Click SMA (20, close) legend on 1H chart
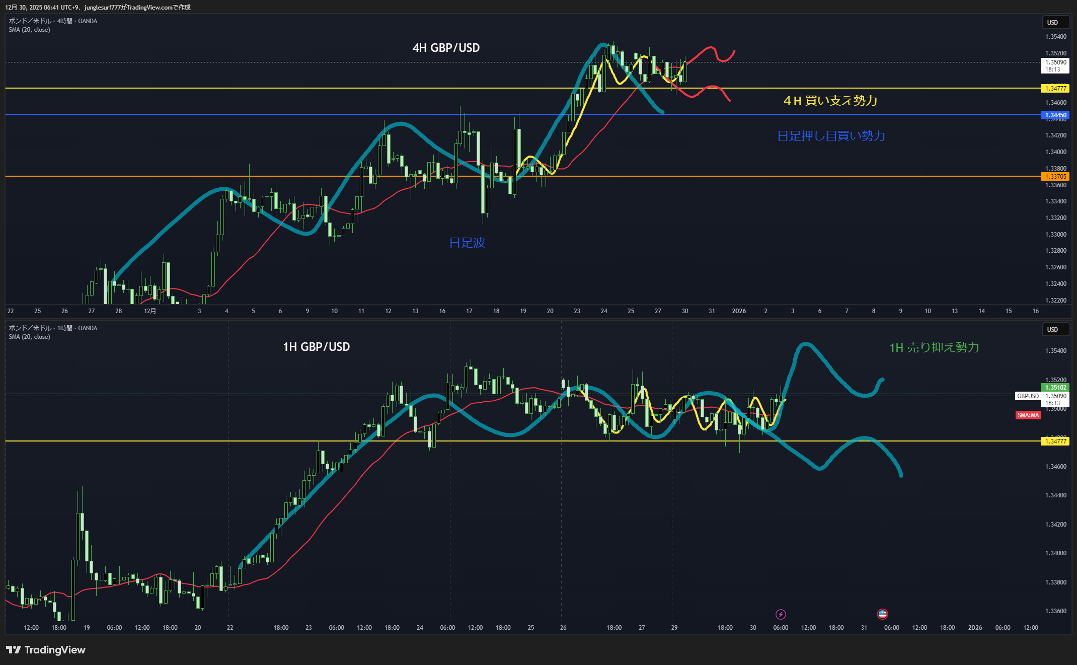The image size is (1077, 665). coord(29,337)
